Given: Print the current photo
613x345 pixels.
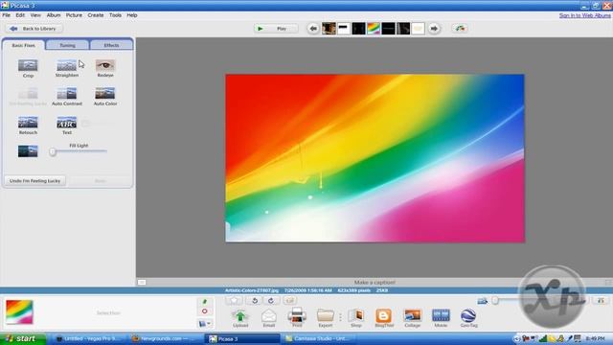Looking at the screenshot, I should point(297,317).
